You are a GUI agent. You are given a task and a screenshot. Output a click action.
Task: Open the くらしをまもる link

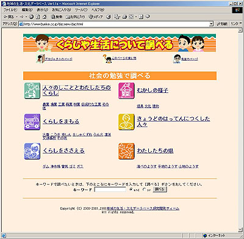pos(61,122)
